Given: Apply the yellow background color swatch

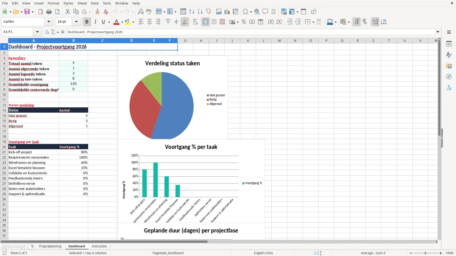Looking at the screenshot, I should tap(128, 22).
